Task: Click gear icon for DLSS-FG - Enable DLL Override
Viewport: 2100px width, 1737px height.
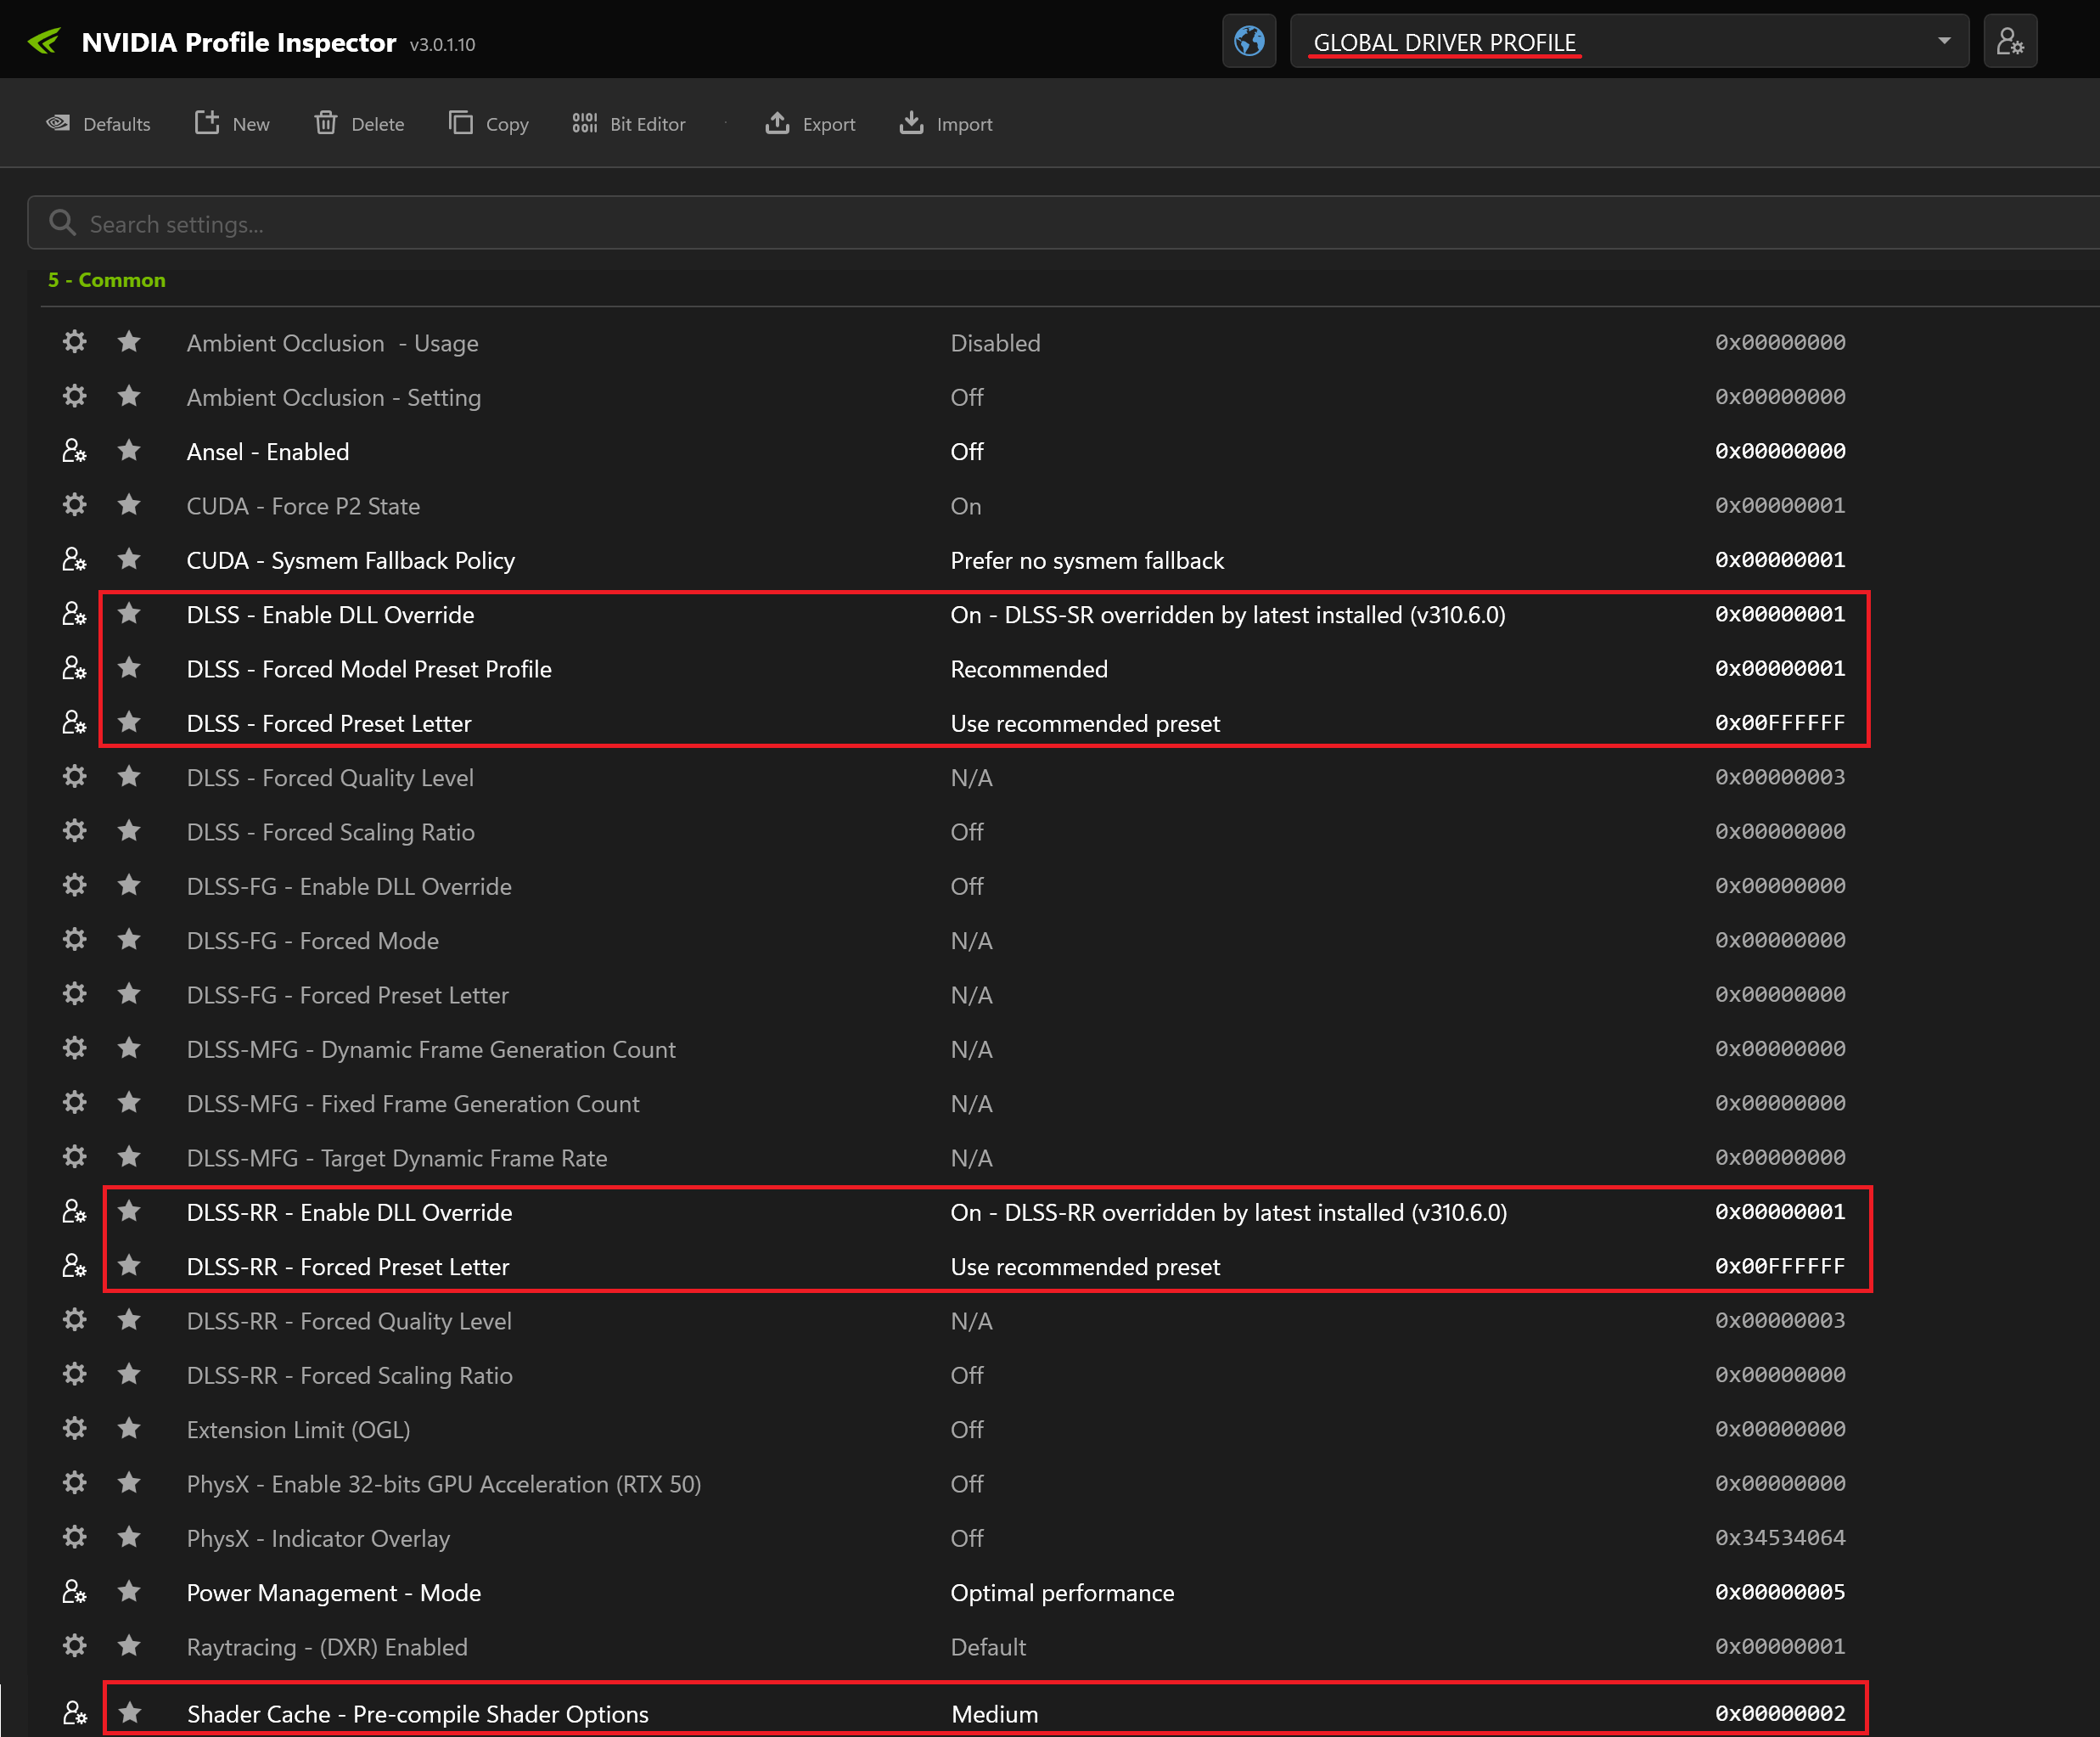Action: (75, 885)
